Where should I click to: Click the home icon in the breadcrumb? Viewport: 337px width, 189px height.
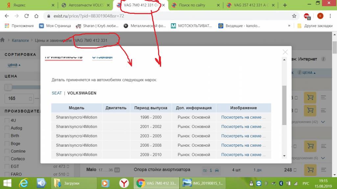point(3,40)
